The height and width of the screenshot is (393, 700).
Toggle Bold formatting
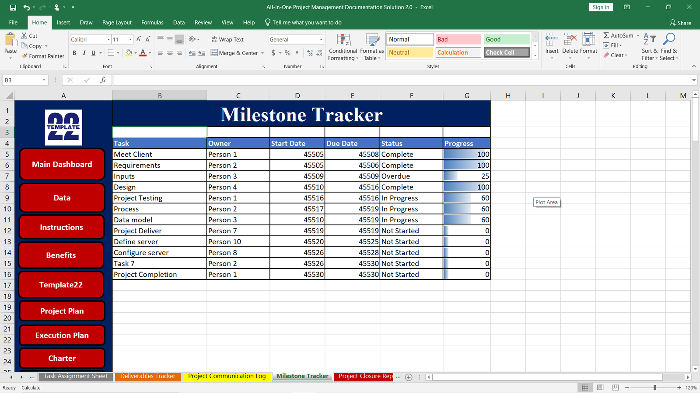(74, 53)
